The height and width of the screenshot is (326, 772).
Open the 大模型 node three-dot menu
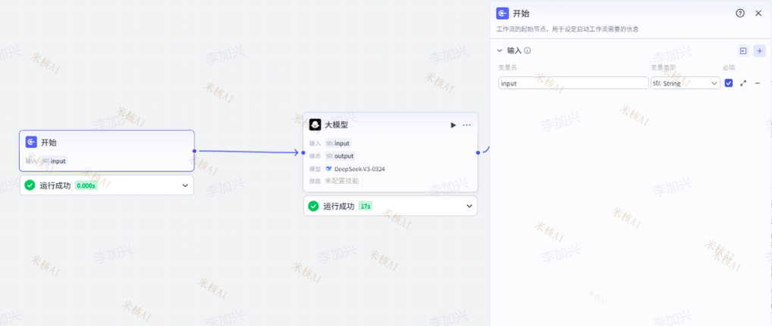(466, 125)
